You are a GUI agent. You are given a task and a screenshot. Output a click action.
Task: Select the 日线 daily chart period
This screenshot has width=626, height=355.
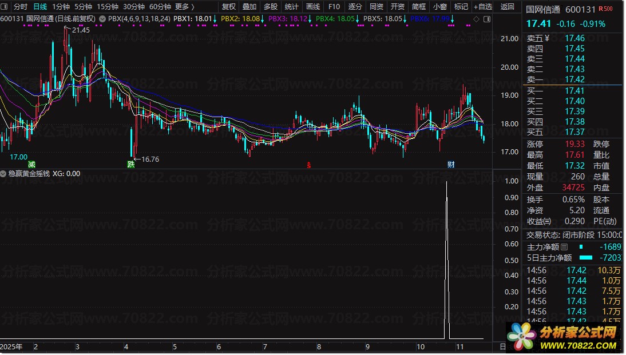pos(40,7)
